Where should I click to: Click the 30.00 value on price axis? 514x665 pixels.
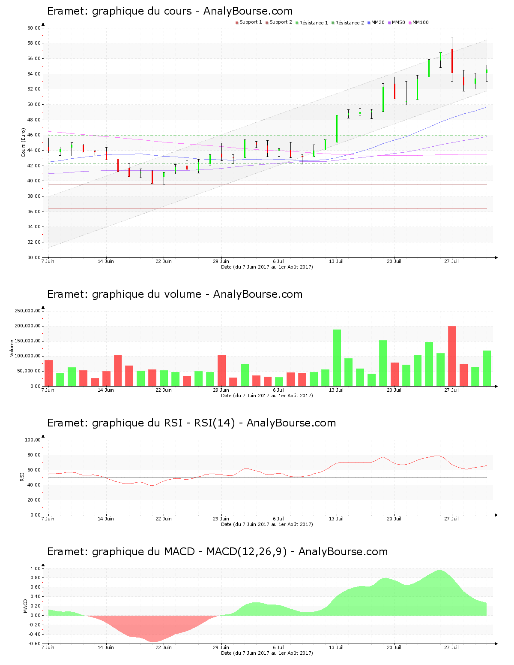tap(34, 257)
